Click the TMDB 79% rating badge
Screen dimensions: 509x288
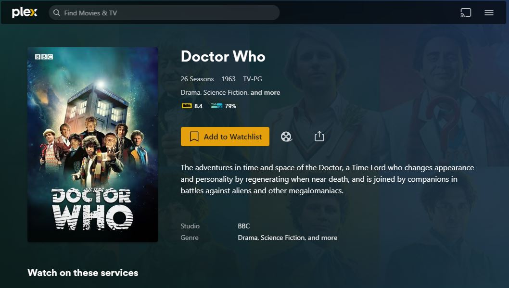point(224,106)
